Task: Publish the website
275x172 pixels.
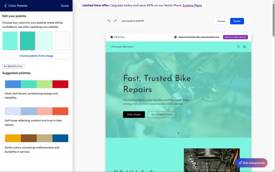Action: pos(237,21)
